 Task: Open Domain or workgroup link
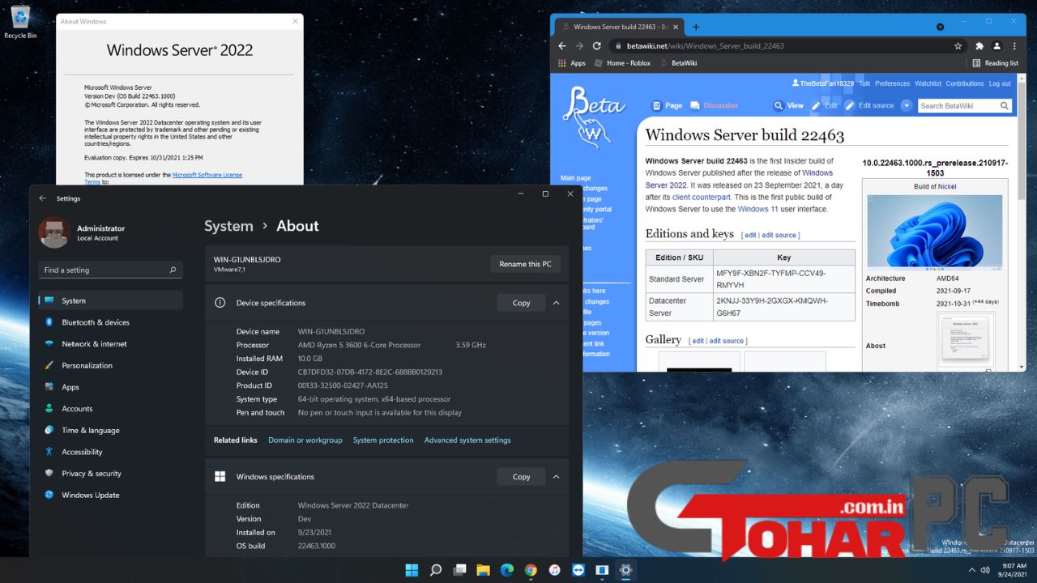coord(305,440)
